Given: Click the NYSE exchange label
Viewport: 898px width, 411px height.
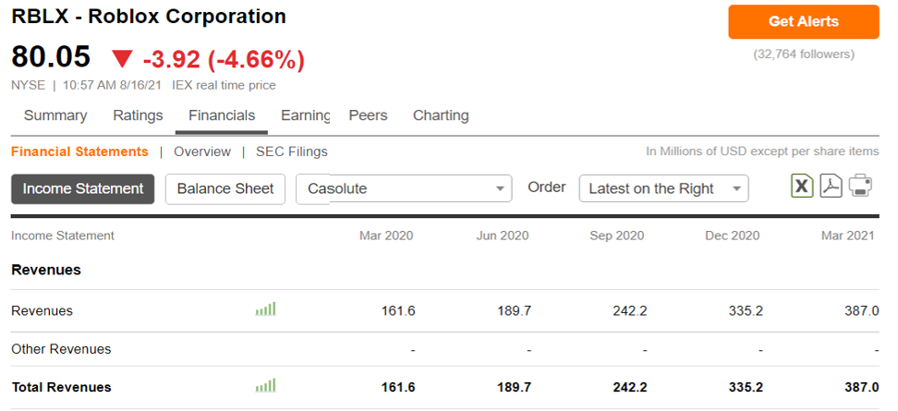Looking at the screenshot, I should click(x=28, y=85).
